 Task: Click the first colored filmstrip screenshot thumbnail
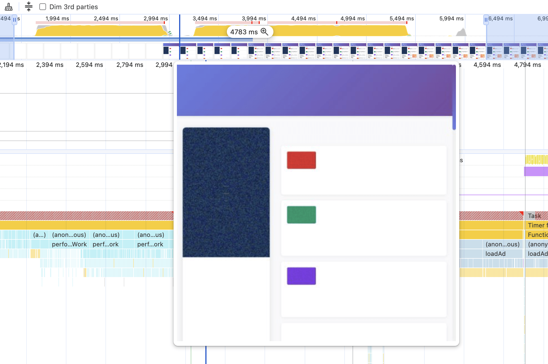tap(171, 51)
